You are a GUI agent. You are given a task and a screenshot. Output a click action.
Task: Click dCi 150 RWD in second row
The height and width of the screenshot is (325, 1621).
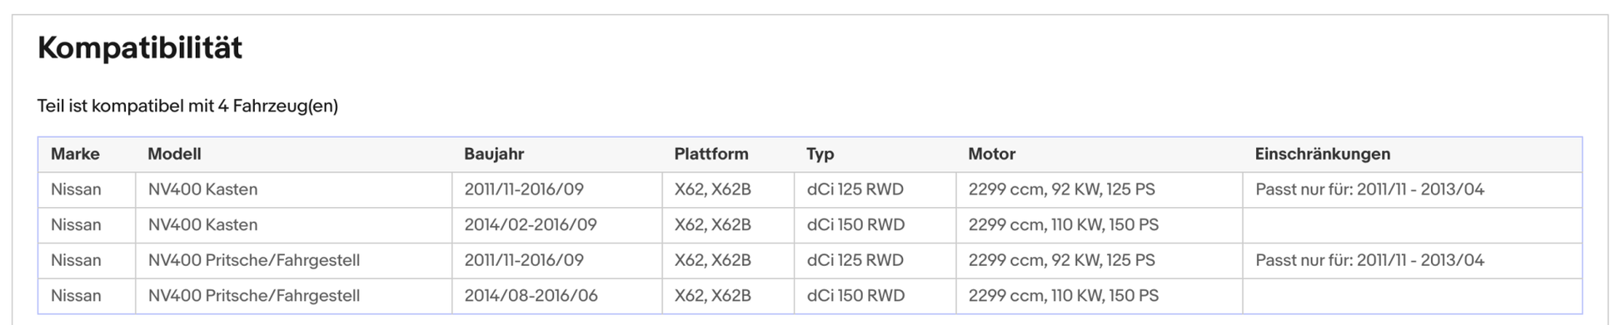(x=855, y=224)
